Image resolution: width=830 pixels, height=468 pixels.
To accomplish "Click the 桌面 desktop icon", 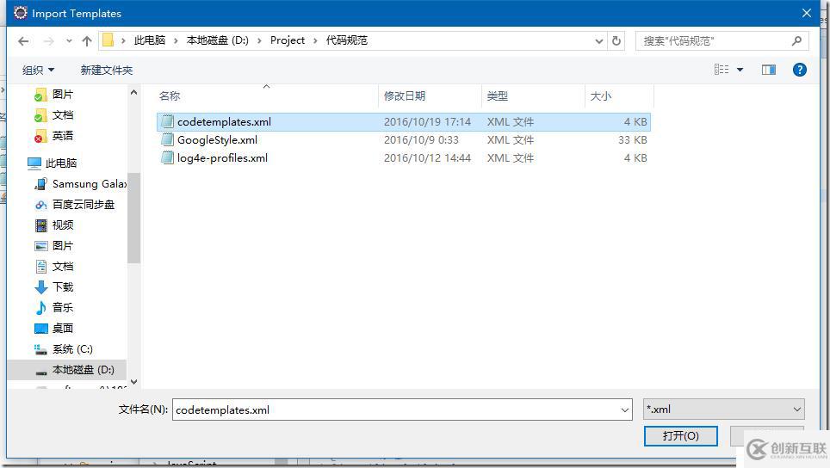I will [40, 329].
